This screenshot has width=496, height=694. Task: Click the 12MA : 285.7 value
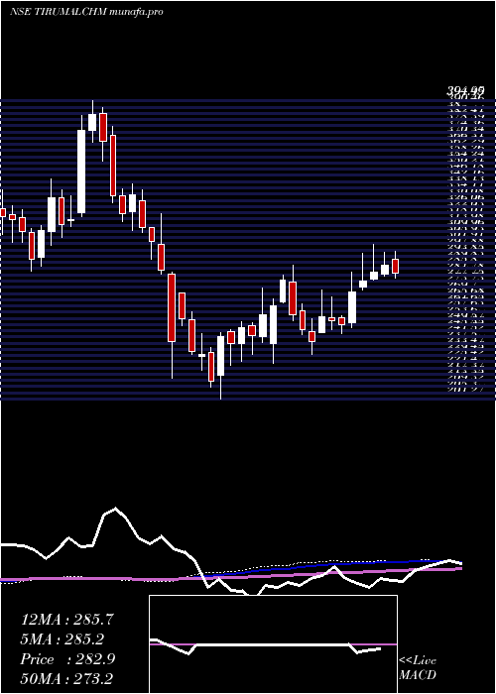click(x=67, y=620)
